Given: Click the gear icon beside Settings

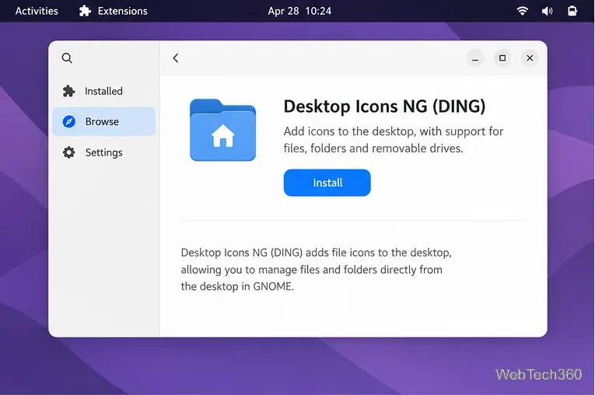Looking at the screenshot, I should (x=68, y=152).
